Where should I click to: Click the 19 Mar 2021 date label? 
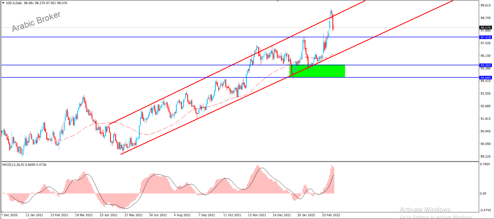point(84,215)
